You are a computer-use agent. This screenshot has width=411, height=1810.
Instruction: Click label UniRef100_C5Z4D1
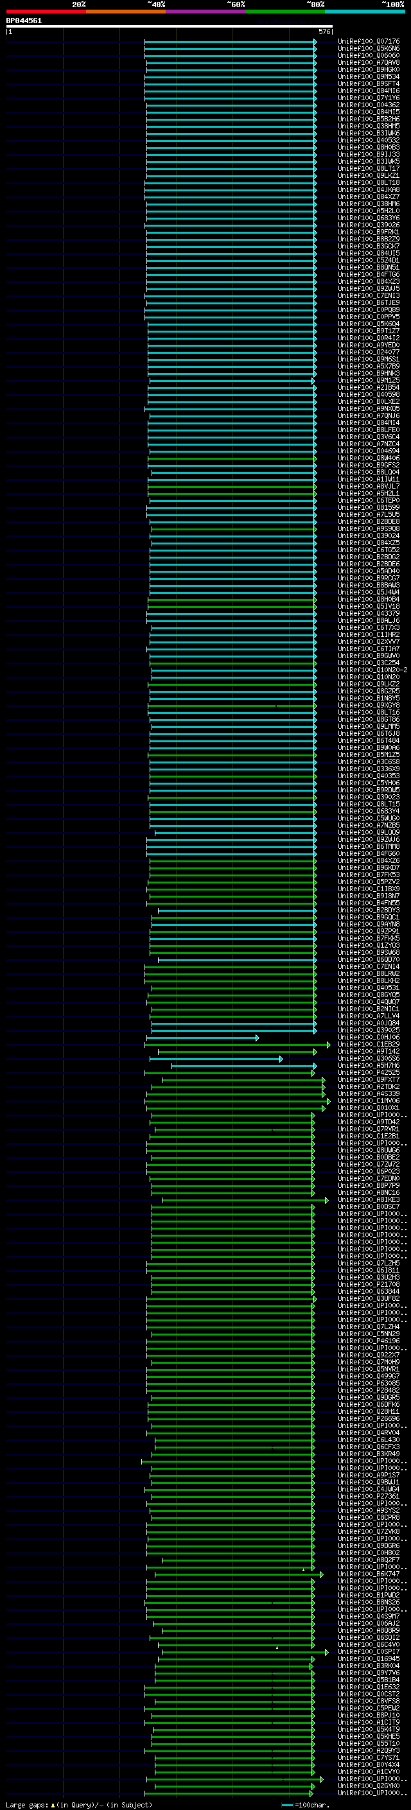click(369, 260)
